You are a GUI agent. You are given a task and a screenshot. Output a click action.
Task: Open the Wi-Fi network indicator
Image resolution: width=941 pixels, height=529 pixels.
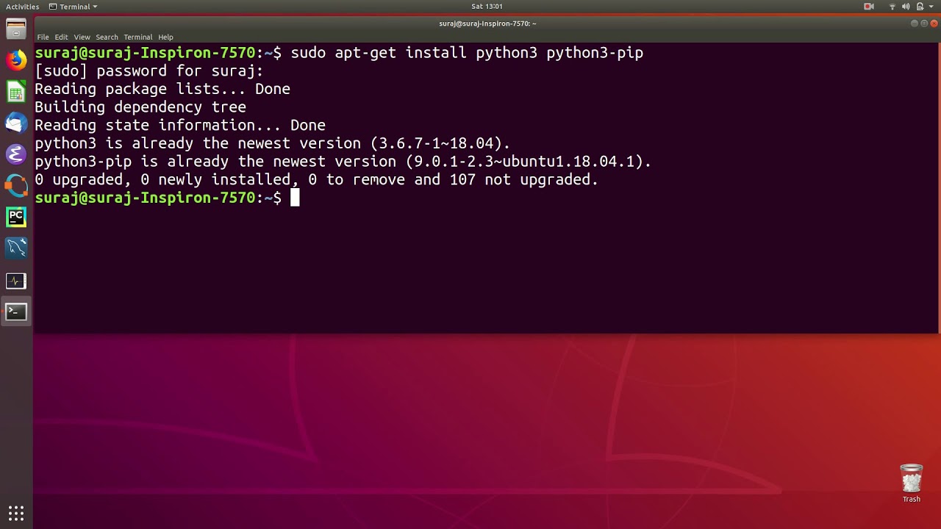pyautogui.click(x=892, y=7)
